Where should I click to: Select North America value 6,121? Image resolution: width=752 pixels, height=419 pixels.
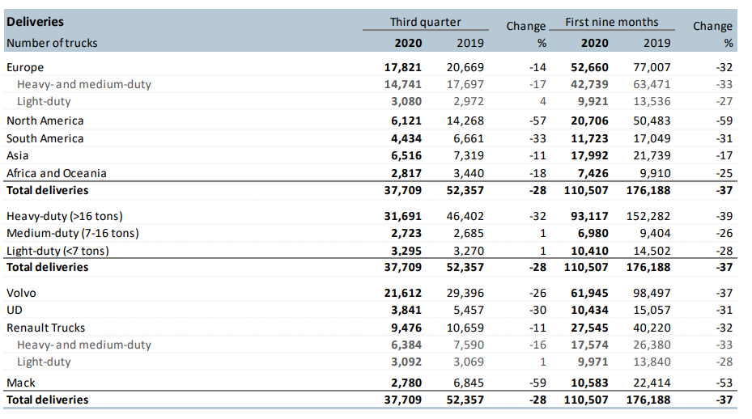coord(406,121)
